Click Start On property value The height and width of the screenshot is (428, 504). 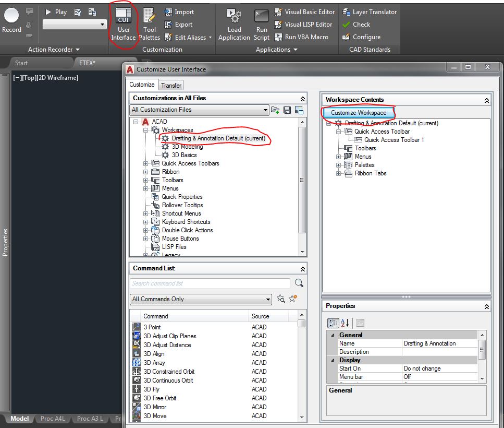click(x=440, y=368)
